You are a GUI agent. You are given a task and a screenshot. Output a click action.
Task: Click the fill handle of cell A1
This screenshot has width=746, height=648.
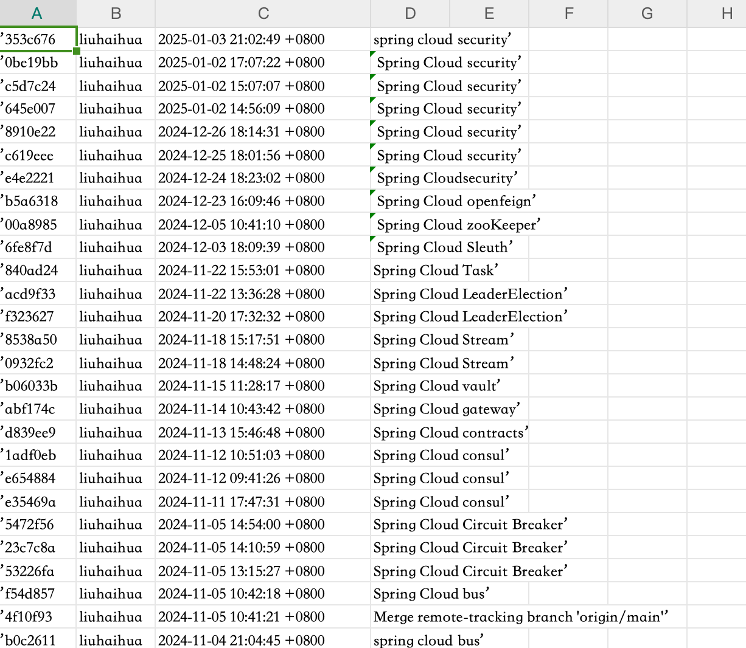[x=76, y=50]
